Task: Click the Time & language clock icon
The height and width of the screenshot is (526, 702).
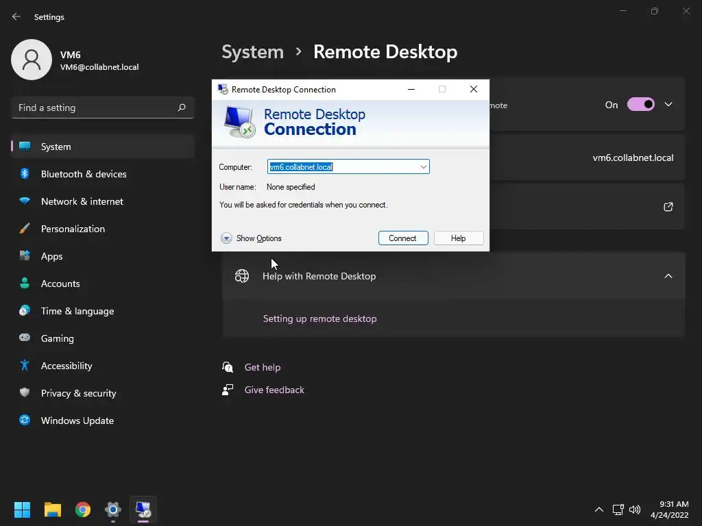Action: pyautogui.click(x=25, y=310)
